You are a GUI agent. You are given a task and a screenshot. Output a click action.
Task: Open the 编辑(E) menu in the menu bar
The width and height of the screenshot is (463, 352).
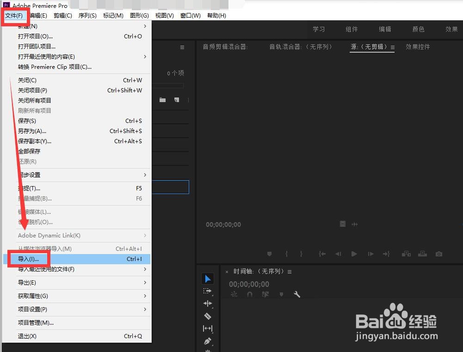38,15
